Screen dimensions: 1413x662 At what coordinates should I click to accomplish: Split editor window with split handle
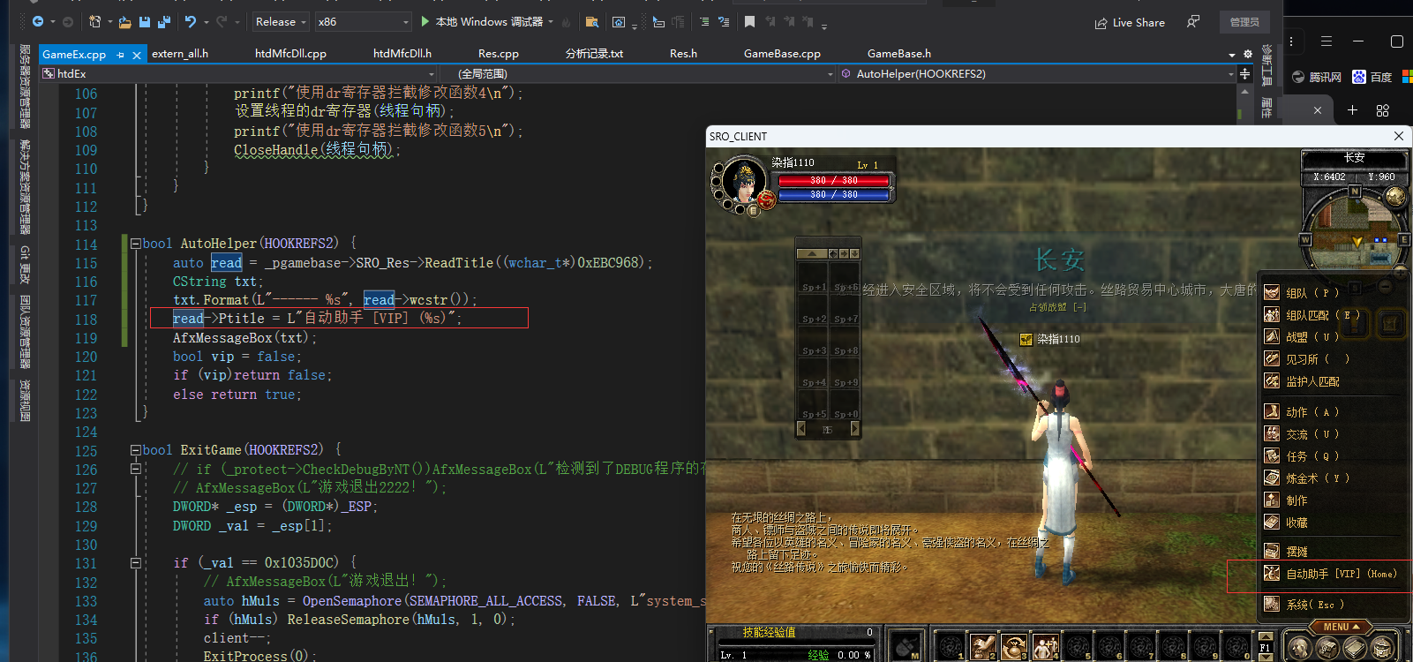pyautogui.click(x=1245, y=74)
